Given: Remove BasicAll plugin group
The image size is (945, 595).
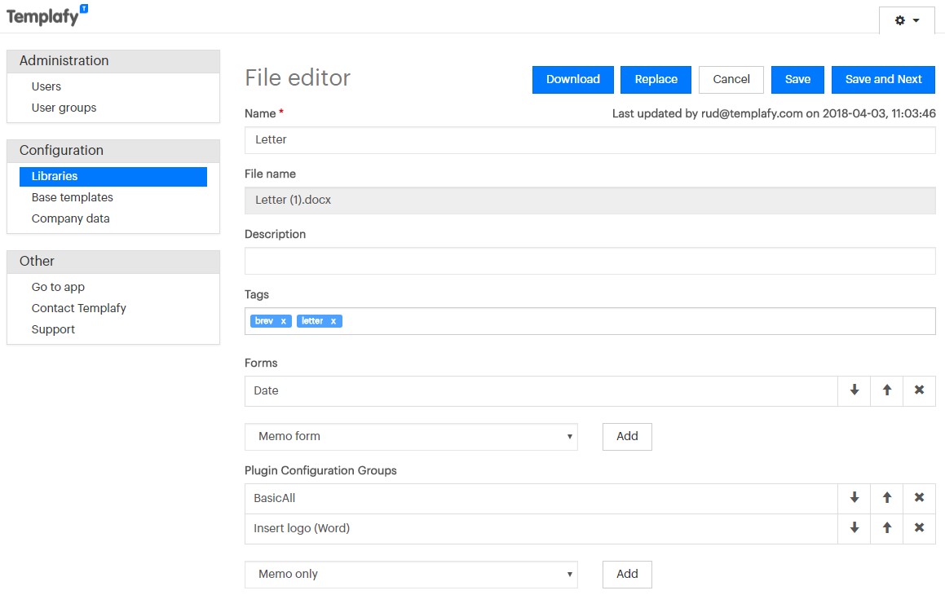Looking at the screenshot, I should (919, 498).
